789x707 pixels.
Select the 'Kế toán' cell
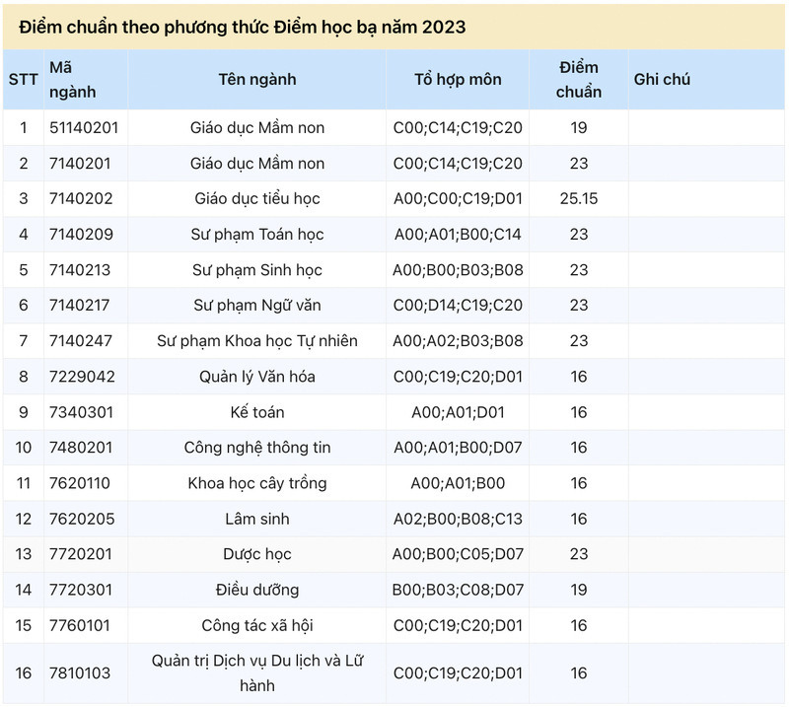click(257, 412)
